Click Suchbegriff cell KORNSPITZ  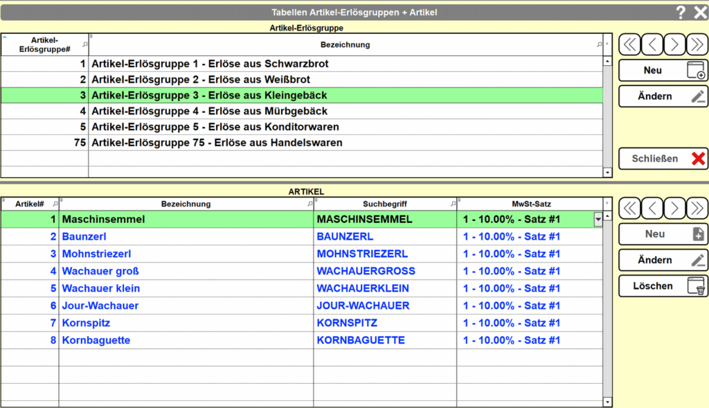point(385,323)
